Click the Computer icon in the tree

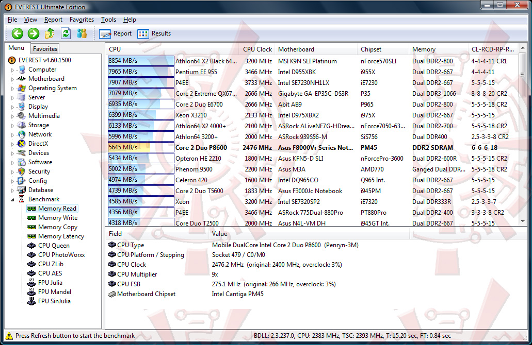(x=22, y=70)
